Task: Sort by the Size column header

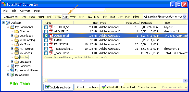Action: [86, 23]
